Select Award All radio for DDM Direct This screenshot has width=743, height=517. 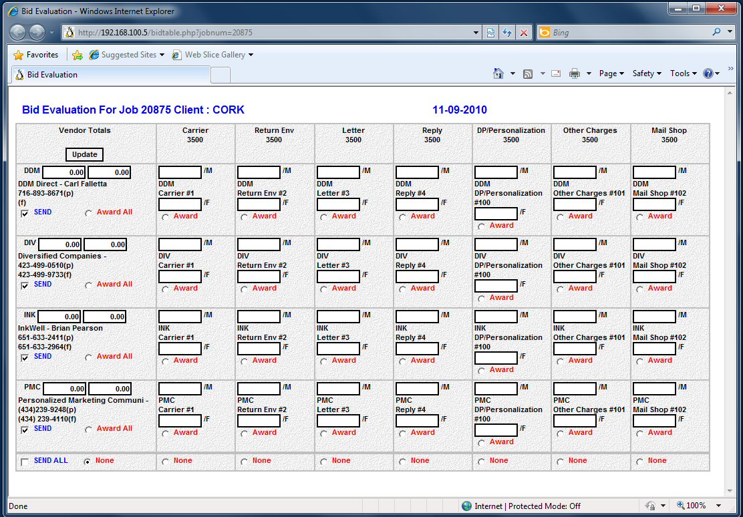[89, 214]
